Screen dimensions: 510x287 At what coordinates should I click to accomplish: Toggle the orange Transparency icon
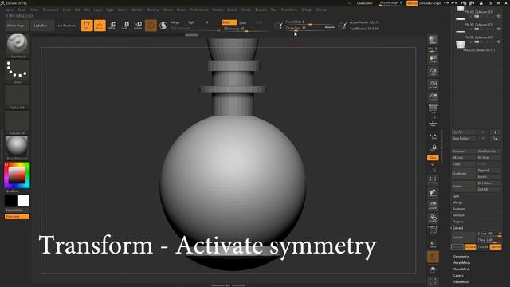433,257
